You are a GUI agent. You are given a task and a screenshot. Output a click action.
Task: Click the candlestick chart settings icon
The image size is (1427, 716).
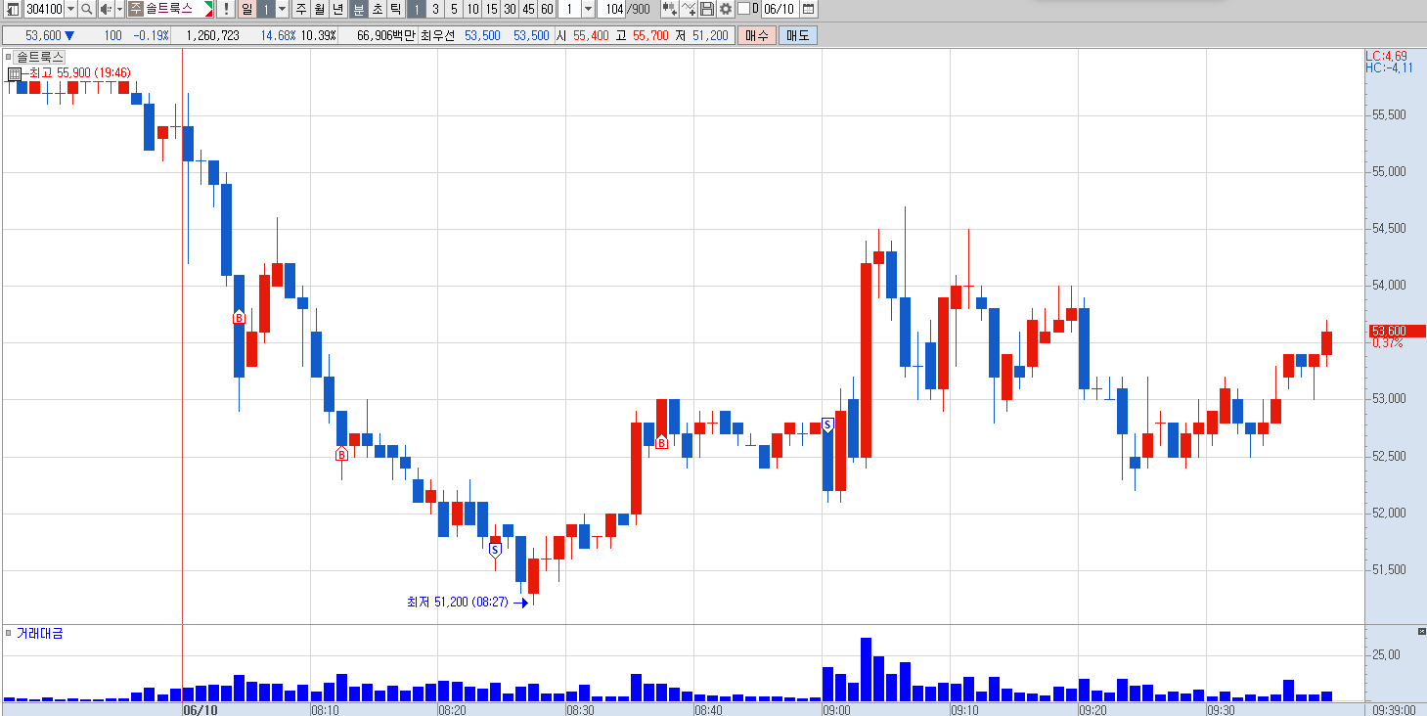[x=669, y=9]
